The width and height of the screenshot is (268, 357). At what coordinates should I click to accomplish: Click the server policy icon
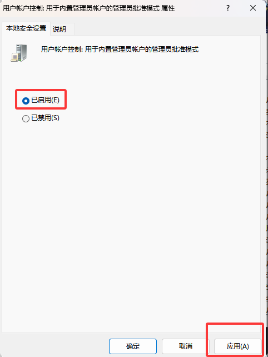pyautogui.click(x=19, y=53)
